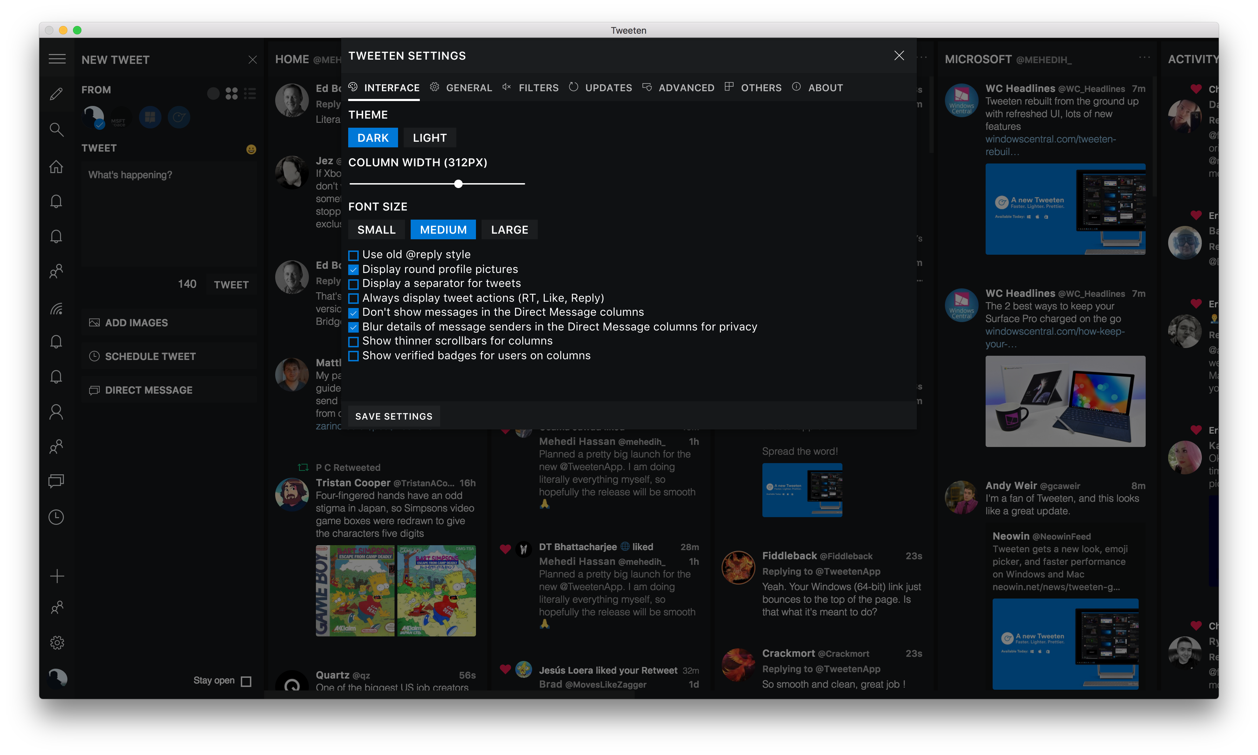Screen dimensions: 1258x755
Task: Open neowin.net/news/tweeten-g link text
Action: (1056, 587)
